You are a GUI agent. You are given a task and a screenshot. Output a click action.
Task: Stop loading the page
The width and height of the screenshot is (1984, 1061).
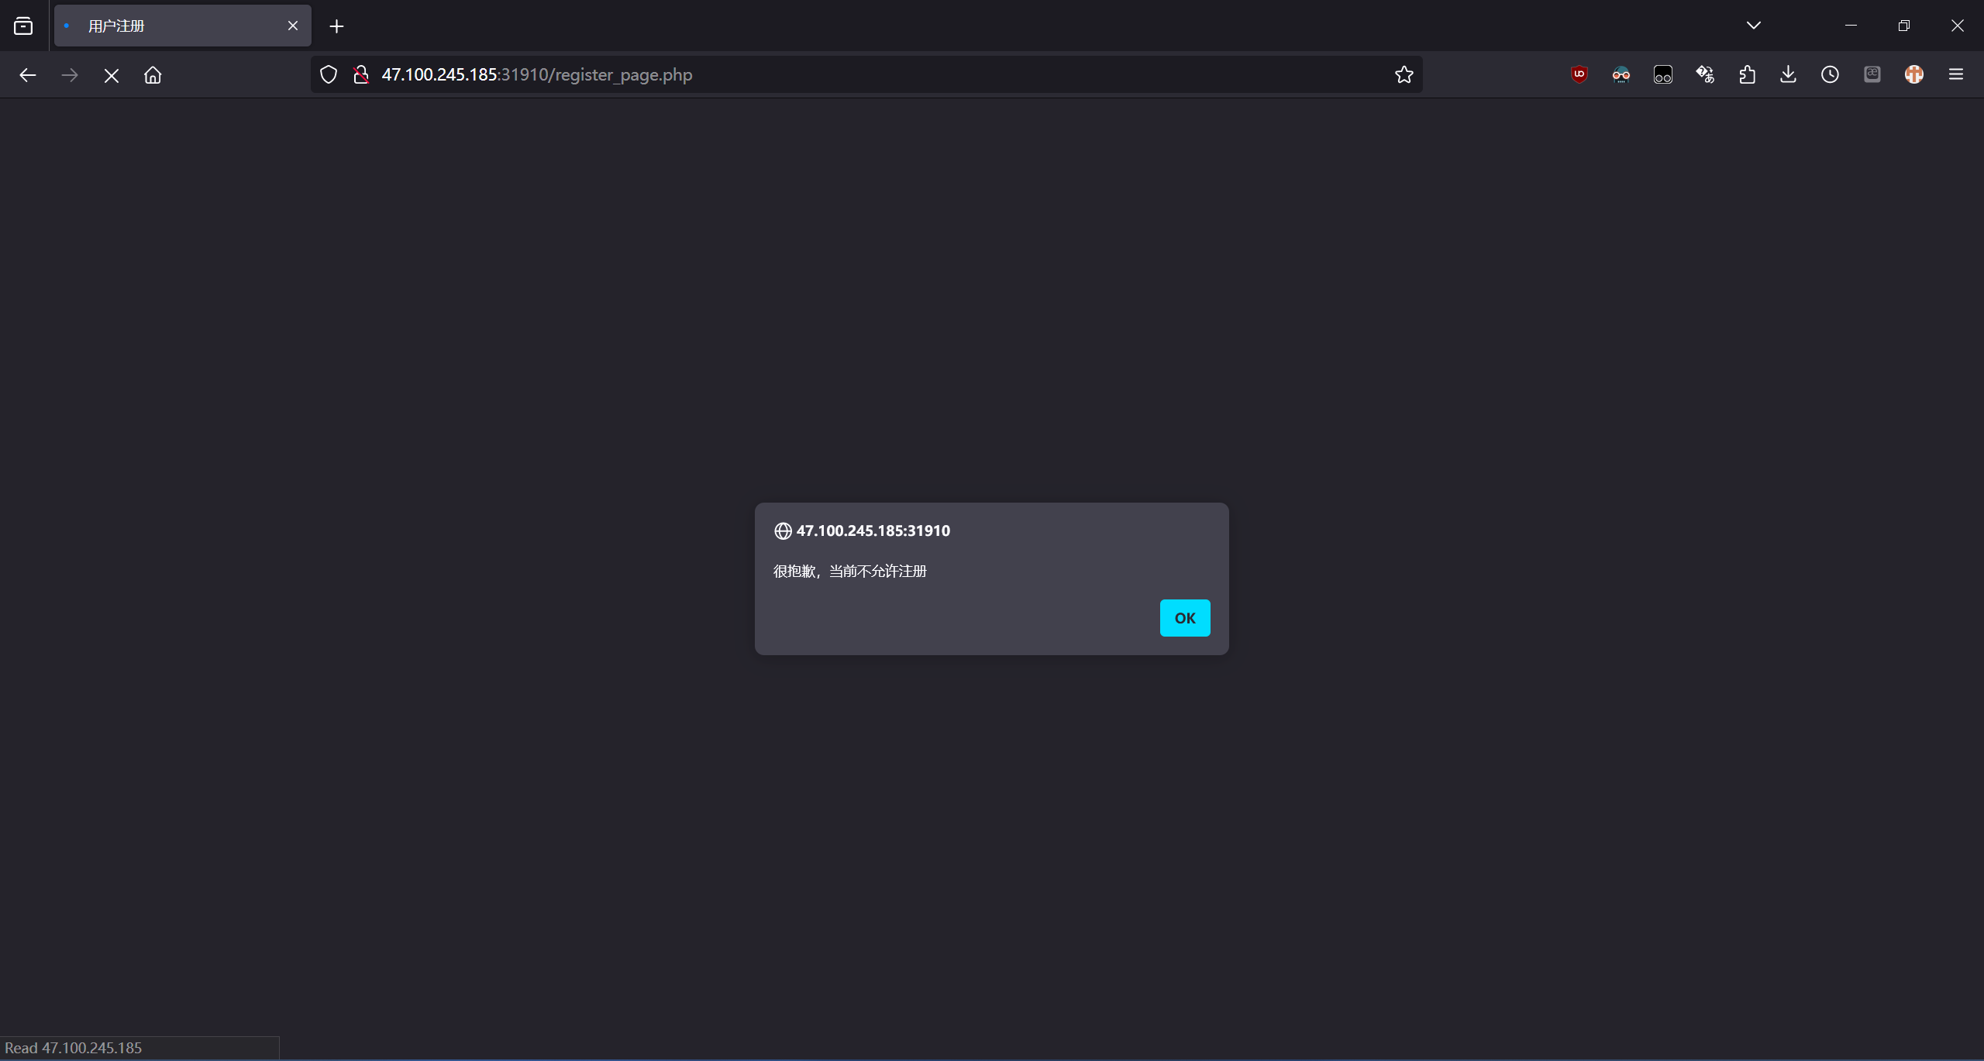(111, 75)
